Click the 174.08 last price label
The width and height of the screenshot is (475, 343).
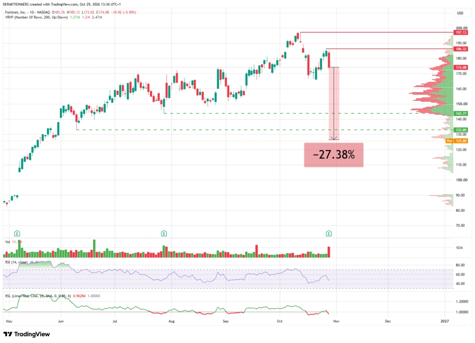461,67
